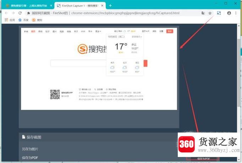Image resolution: width=242 pixels, height=163 pixels.
Task: Close the FireShot Capture tab
Action: point(102,6)
